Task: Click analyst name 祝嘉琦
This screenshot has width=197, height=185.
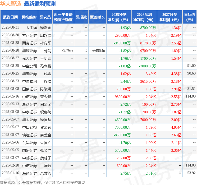Action: 45,112
